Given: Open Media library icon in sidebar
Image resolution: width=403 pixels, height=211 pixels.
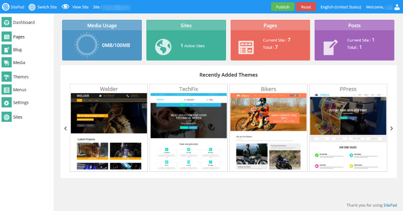Looking at the screenshot, I should (x=6, y=63).
